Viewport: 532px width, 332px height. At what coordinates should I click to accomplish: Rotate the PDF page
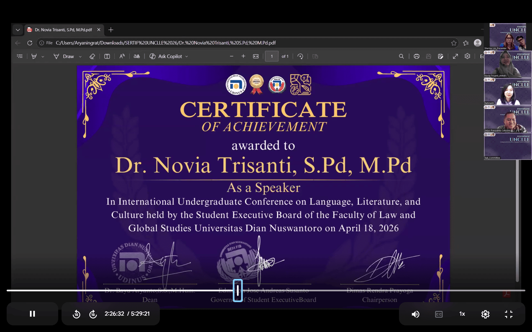[x=300, y=56]
